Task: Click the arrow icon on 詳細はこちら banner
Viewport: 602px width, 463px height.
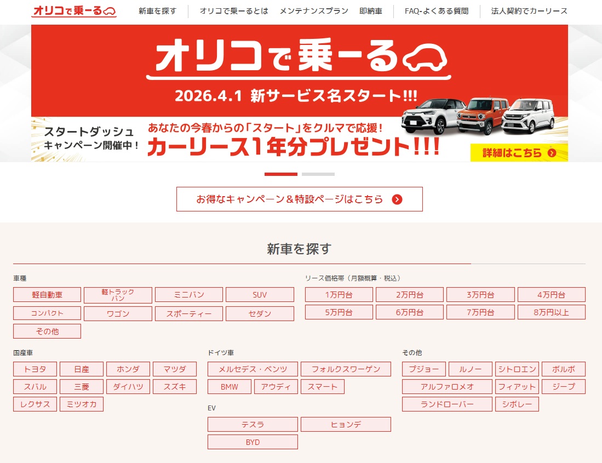Action: [x=552, y=153]
